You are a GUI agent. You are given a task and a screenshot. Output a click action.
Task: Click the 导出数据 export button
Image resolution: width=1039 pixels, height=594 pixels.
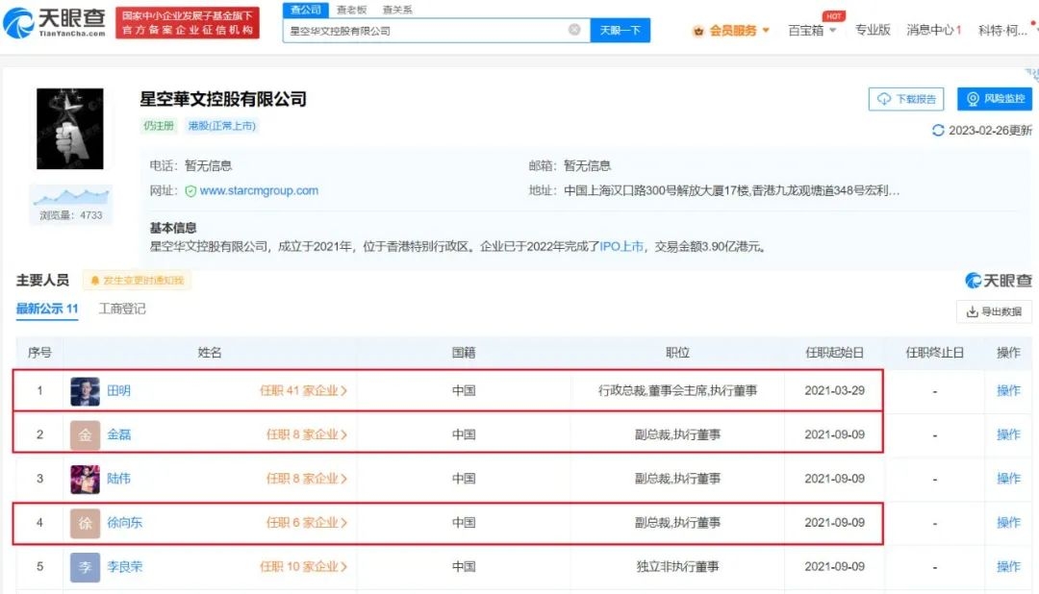[x=994, y=311]
